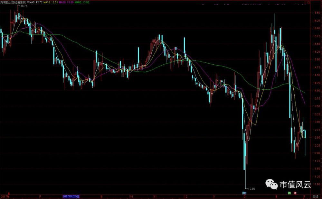The width and height of the screenshot is (322, 199).
Task: Click month 11 label on time axis
Action: click(x=155, y=196)
